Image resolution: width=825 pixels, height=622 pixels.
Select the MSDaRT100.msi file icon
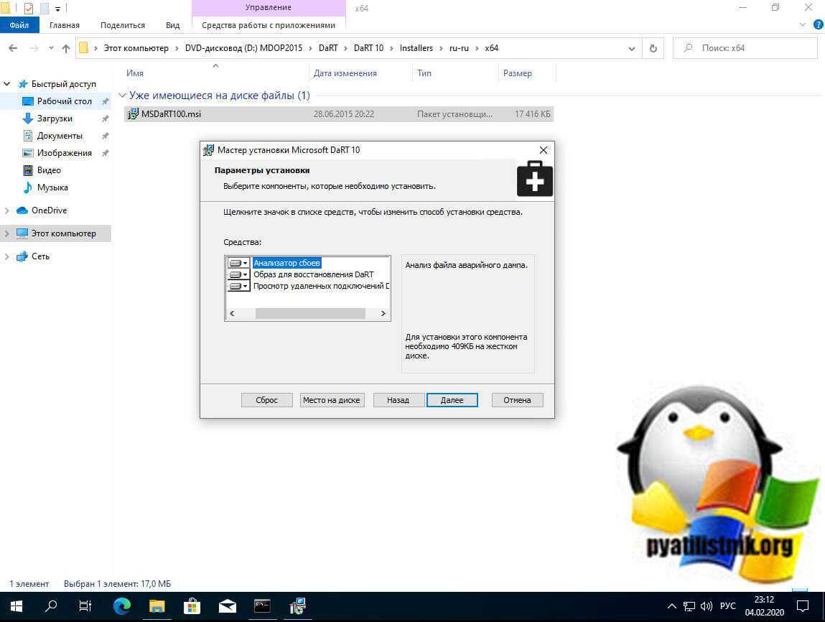click(133, 114)
